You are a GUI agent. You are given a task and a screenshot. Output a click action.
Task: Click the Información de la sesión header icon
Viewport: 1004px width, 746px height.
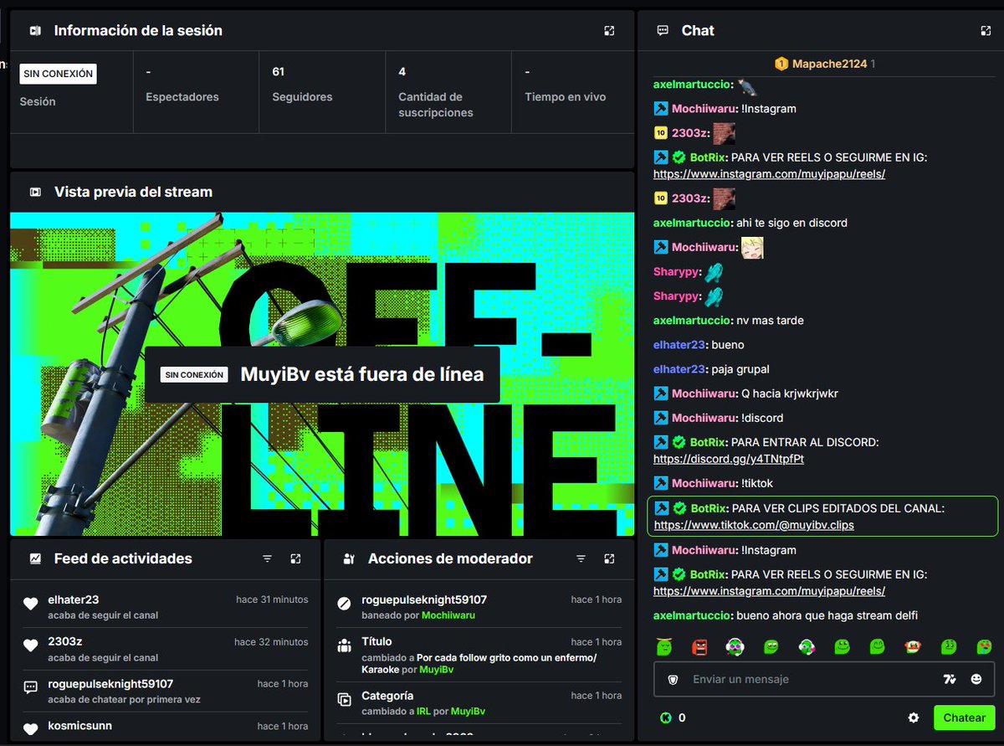point(35,31)
